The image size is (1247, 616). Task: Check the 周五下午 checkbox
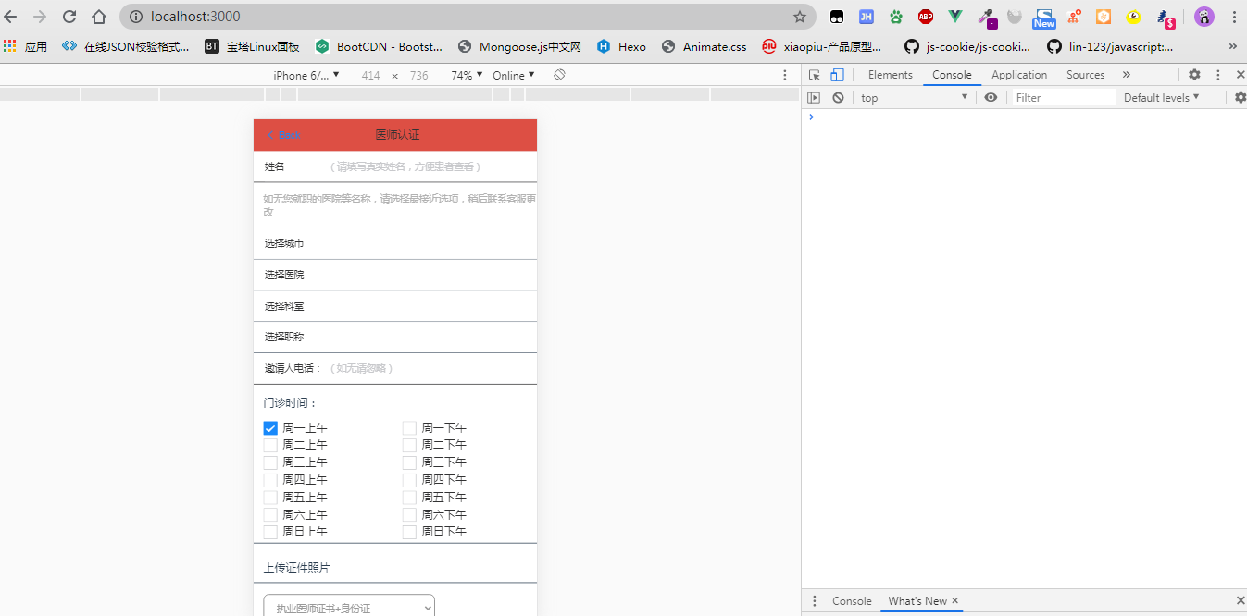click(x=409, y=498)
